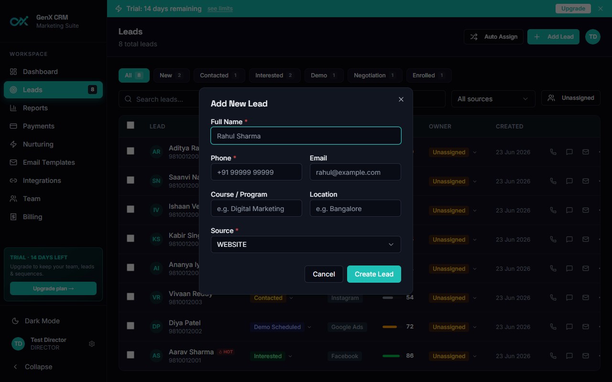Click the message icon for Diya Patel
612x382 pixels.
pyautogui.click(x=569, y=327)
